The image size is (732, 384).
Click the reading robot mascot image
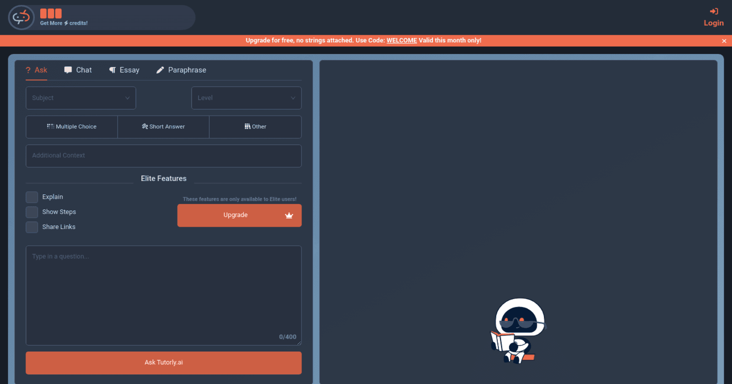pos(519,331)
